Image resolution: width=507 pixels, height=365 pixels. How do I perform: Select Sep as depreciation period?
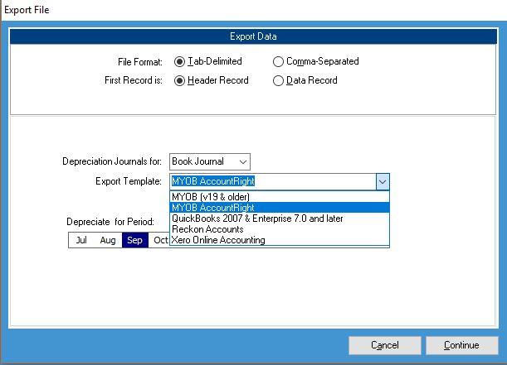[x=134, y=240]
